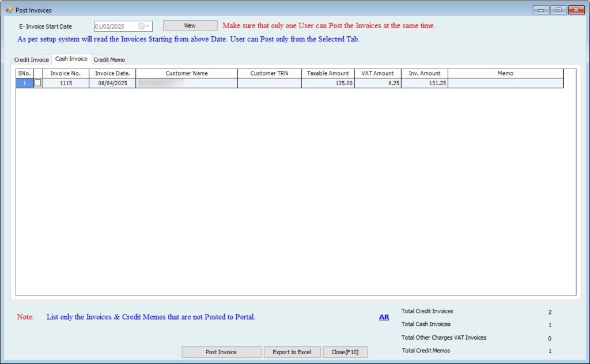Maximize the Post Invoices window
This screenshot has height=364, width=590.
coord(558,10)
